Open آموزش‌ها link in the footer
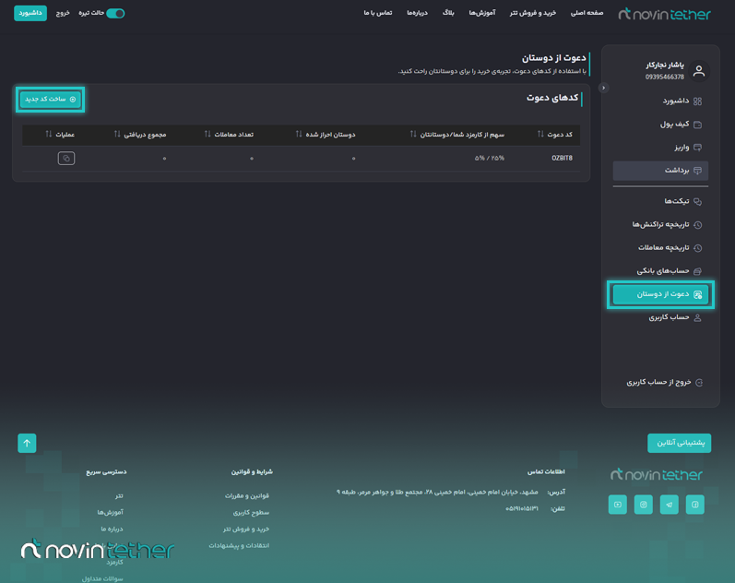Viewport: 735px width, 583px height. 110,513
